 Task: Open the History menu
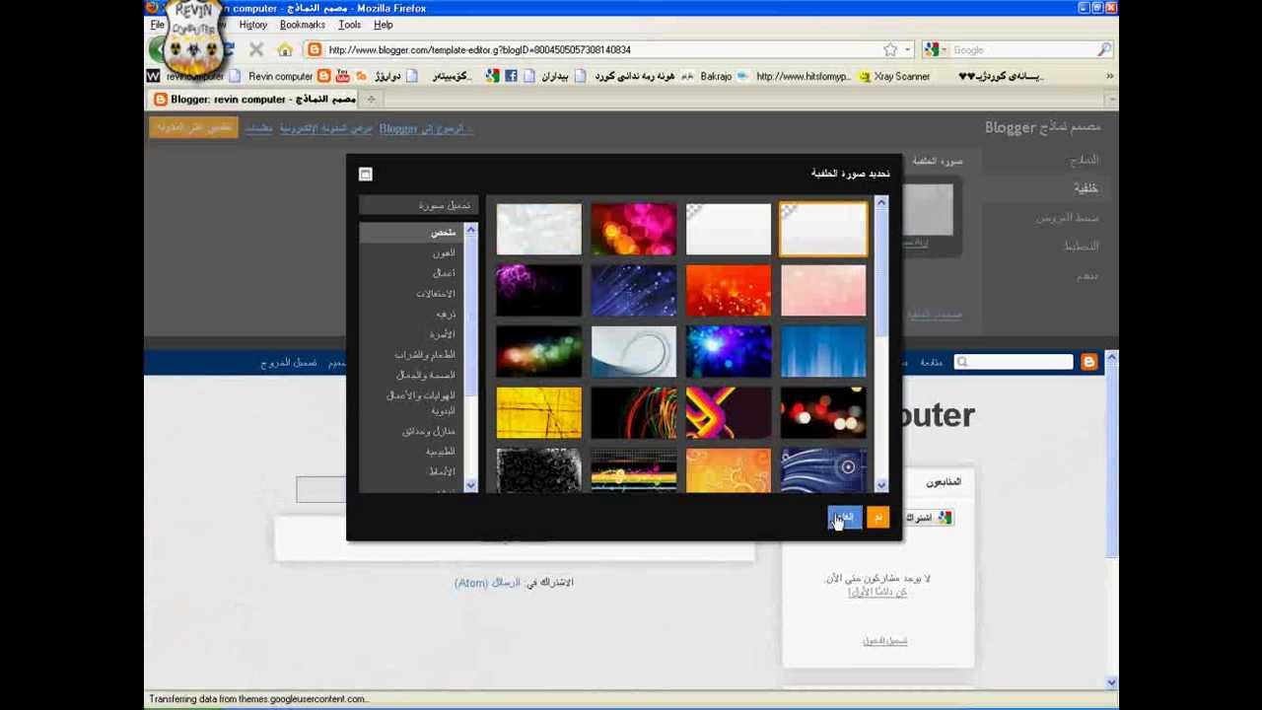[x=253, y=25]
